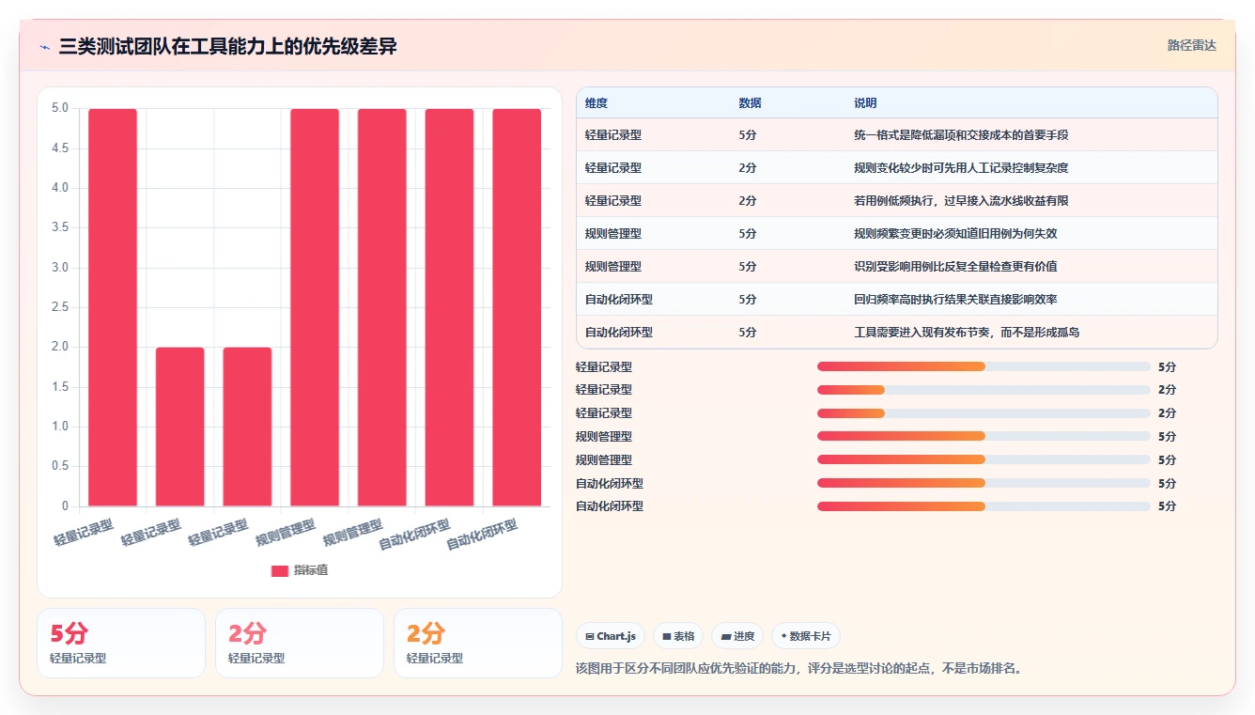Open the orange 2分 轻量记录型 data card

(477, 643)
